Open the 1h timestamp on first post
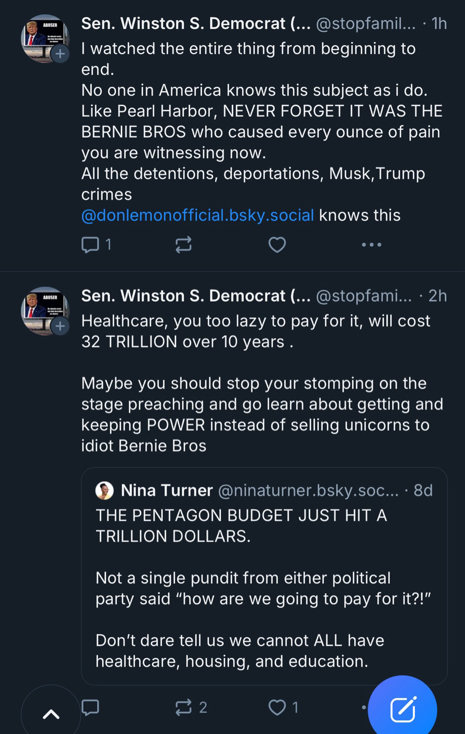The height and width of the screenshot is (734, 465). tap(439, 24)
